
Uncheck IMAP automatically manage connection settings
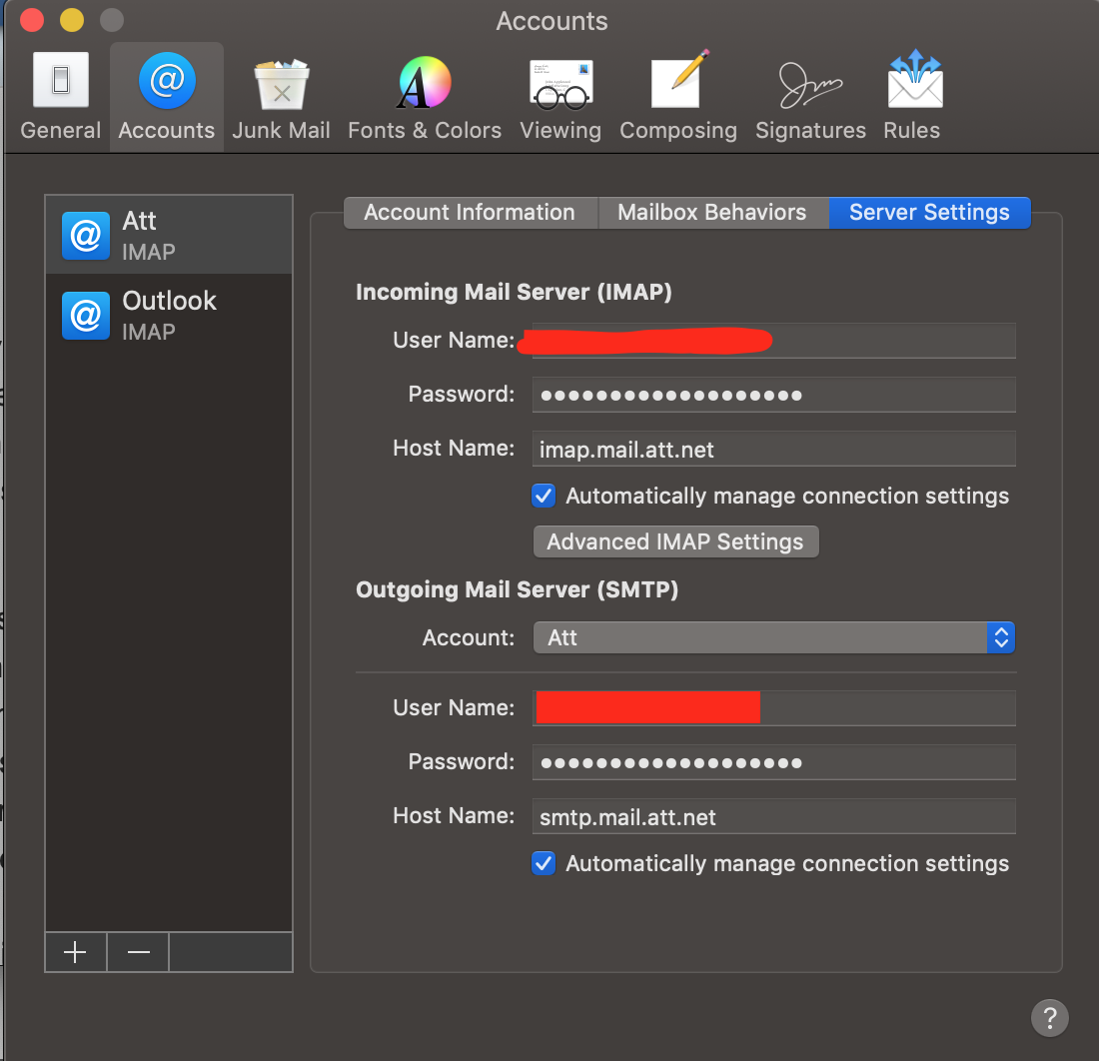(544, 496)
